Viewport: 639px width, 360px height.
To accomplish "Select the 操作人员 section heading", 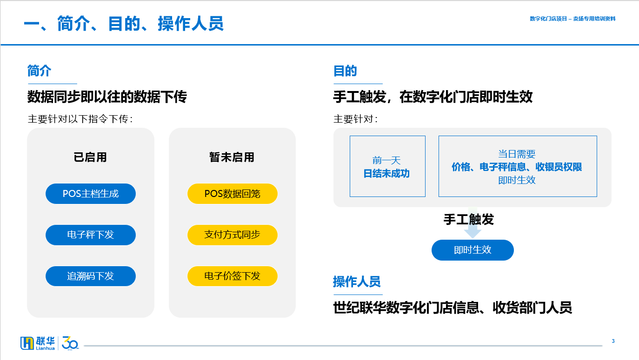I will (357, 281).
